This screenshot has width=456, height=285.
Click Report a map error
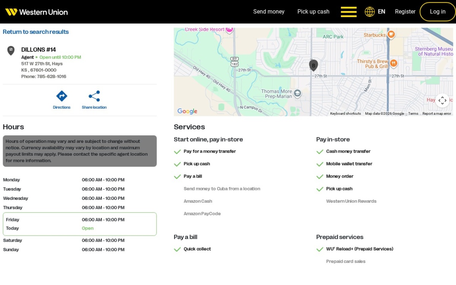click(x=437, y=114)
